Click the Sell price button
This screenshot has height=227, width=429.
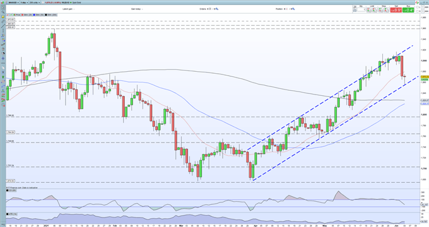[396, 10]
